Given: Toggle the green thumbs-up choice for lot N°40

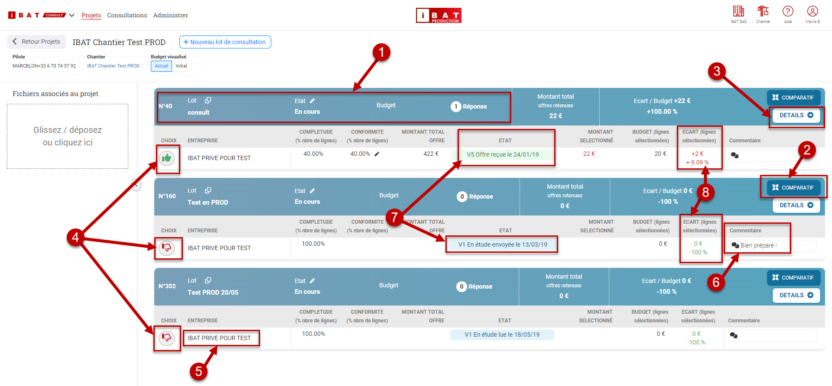Looking at the screenshot, I should pyautogui.click(x=167, y=158).
